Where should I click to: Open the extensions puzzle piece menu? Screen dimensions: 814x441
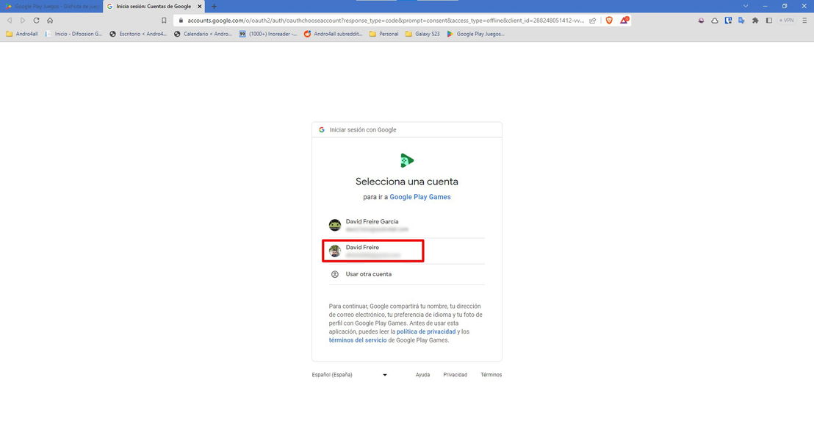click(x=755, y=21)
